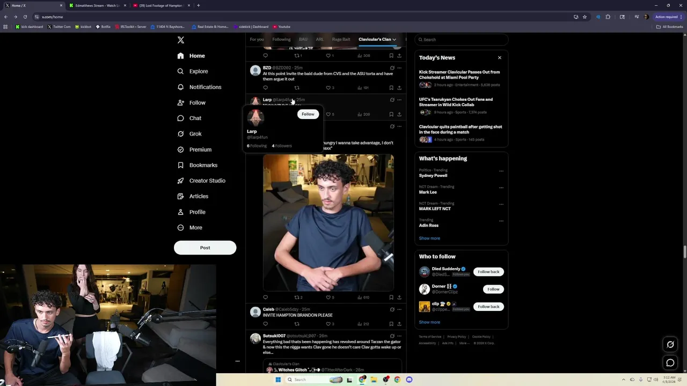The width and height of the screenshot is (687, 386).
Task: Open Grok in the sidebar
Action: [x=189, y=133]
